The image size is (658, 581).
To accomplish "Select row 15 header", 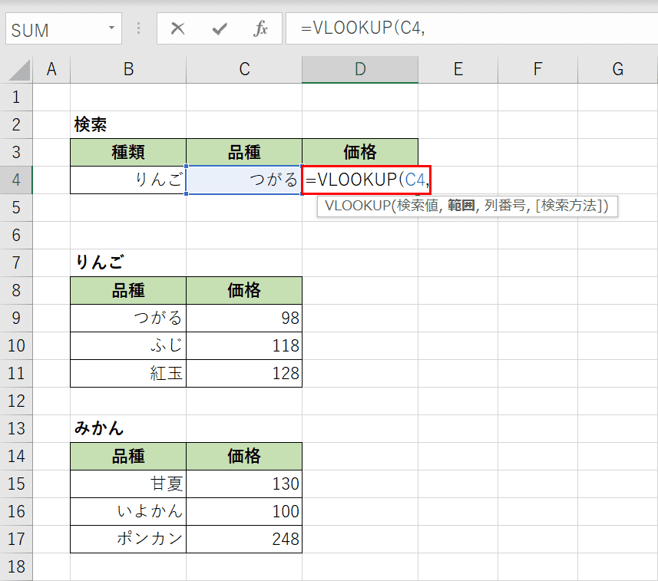I will click(x=16, y=484).
